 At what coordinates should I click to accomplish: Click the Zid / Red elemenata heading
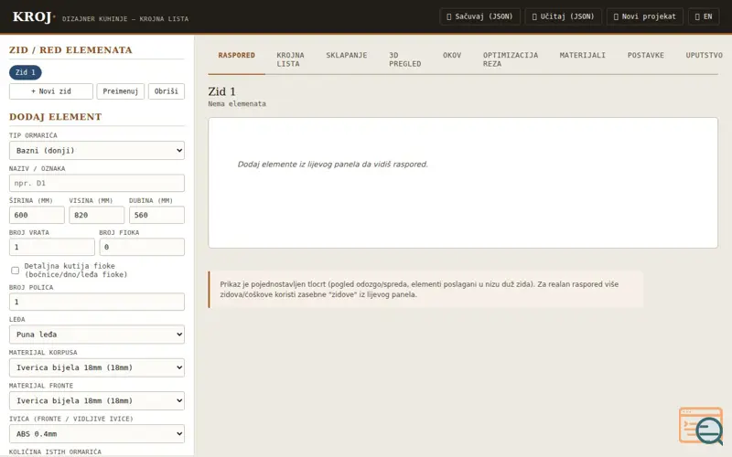[x=70, y=50]
